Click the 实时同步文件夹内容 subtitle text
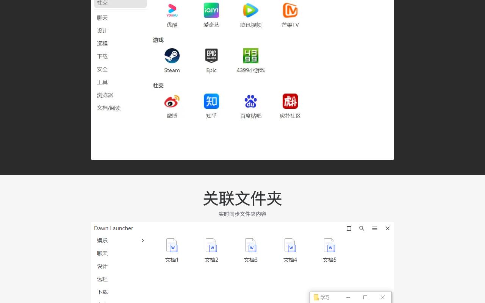 pyautogui.click(x=242, y=214)
